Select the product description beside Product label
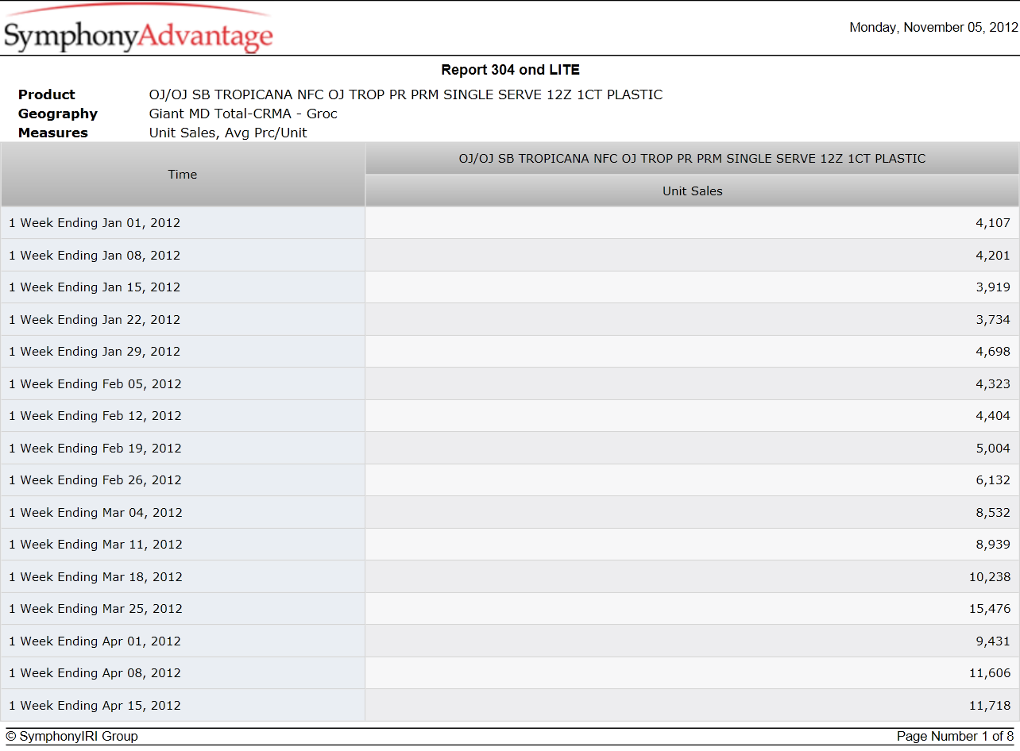The width and height of the screenshot is (1020, 751). (406, 94)
